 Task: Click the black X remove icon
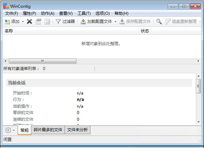[29, 21]
